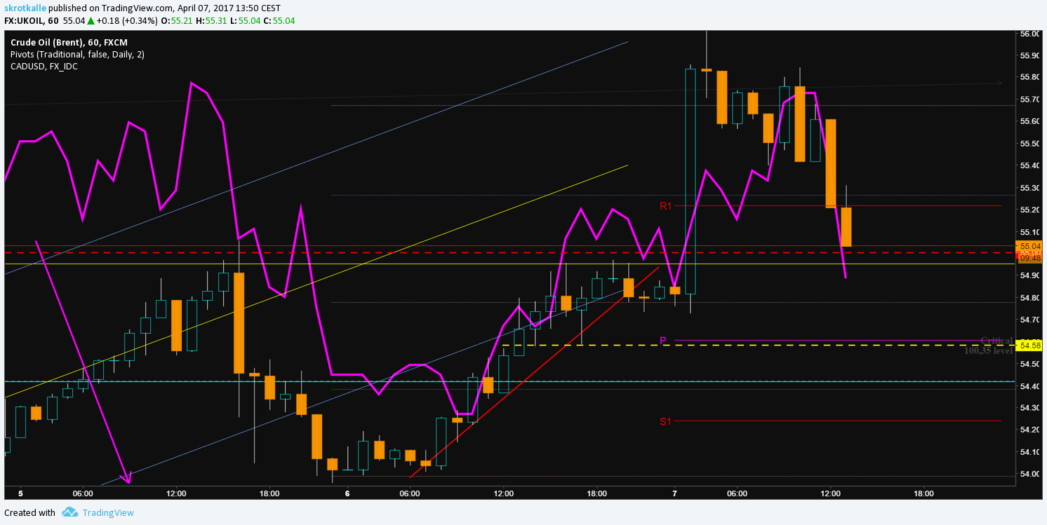The height and width of the screenshot is (525, 1047).
Task: Click the C:55.04 close value
Action: click(279, 20)
